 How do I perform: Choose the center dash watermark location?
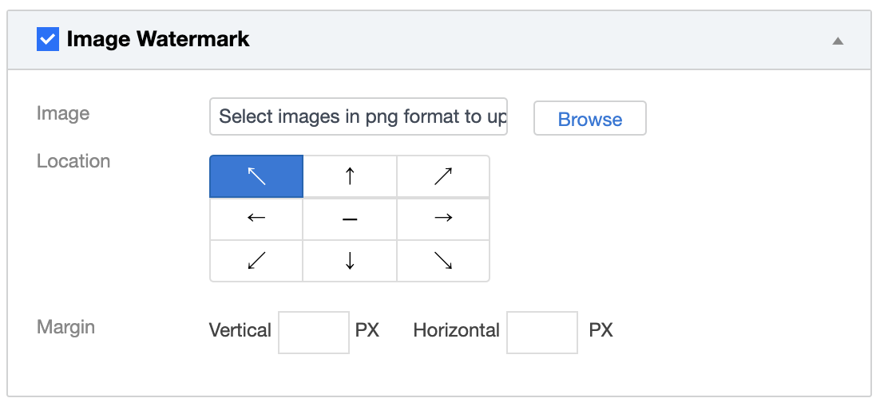point(350,219)
